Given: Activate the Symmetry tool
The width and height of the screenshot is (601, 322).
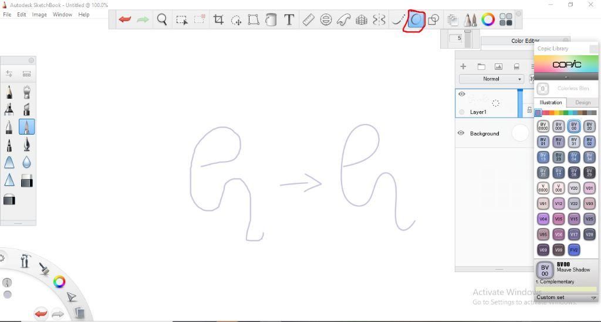Looking at the screenshot, I should (x=379, y=19).
